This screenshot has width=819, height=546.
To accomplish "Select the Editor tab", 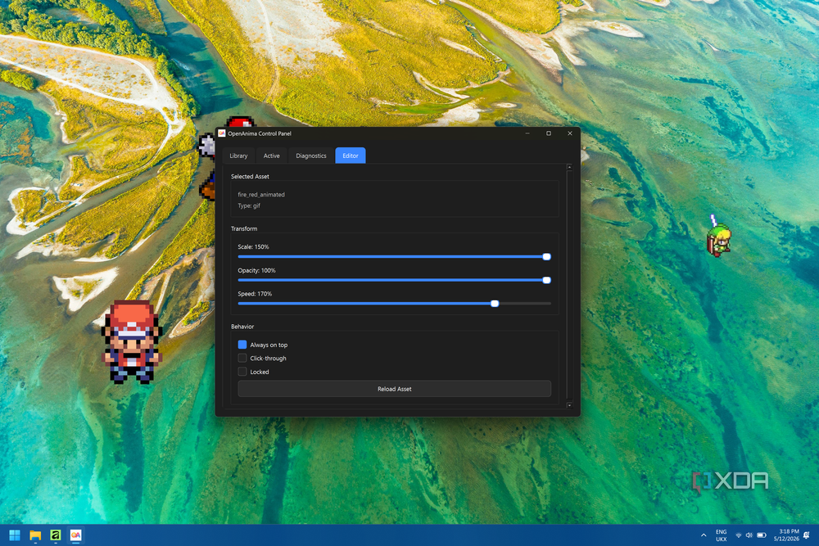I will [351, 156].
